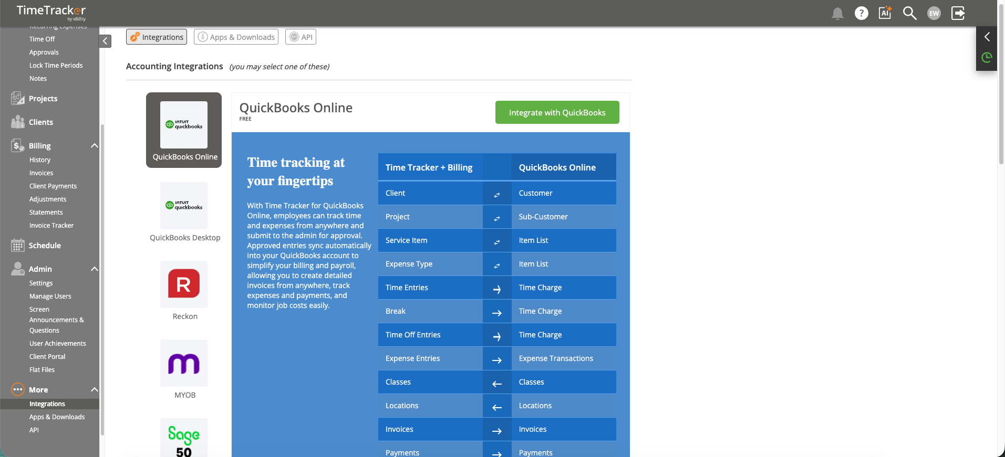Click the Admin user icon
Screen dimensions: 1005x457
(18, 269)
